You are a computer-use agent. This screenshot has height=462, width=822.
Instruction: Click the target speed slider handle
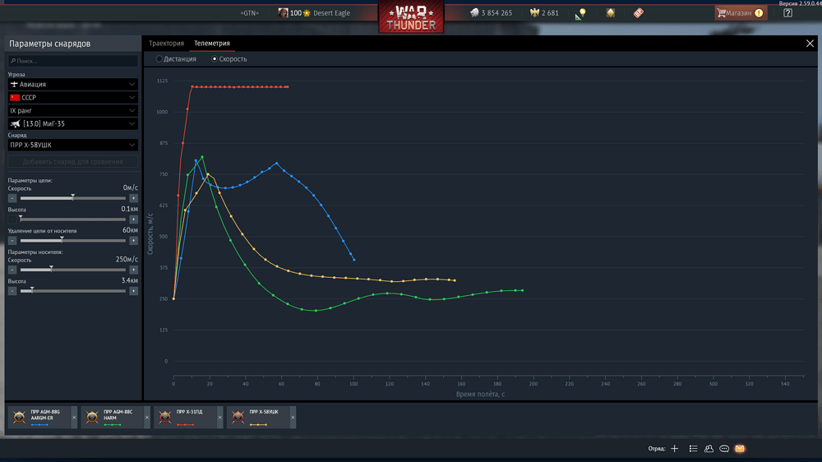[x=73, y=197]
